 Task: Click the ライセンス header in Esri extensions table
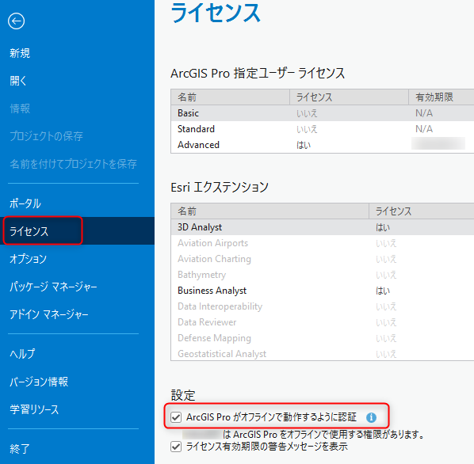click(422, 211)
